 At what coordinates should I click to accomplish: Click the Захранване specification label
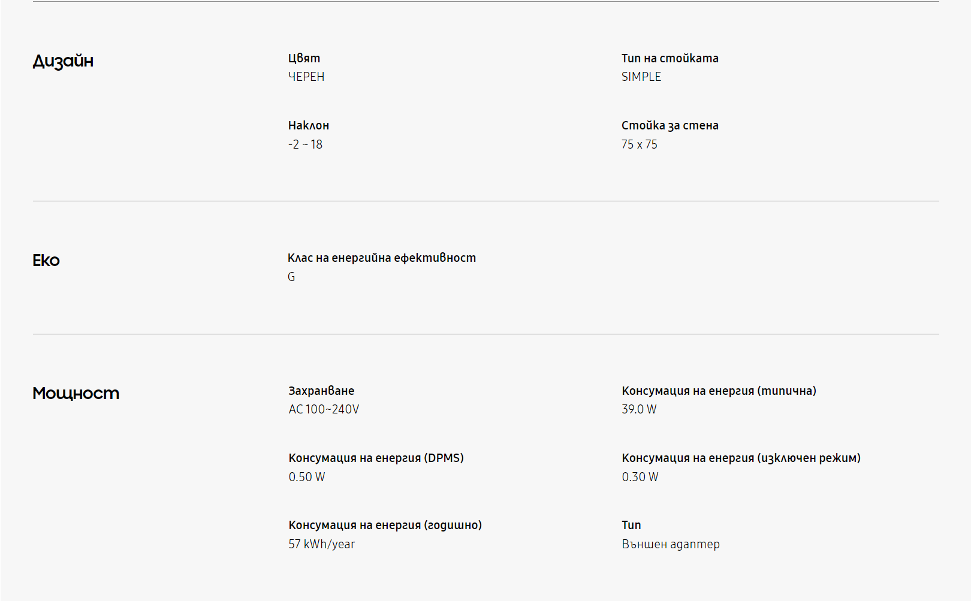tap(322, 391)
